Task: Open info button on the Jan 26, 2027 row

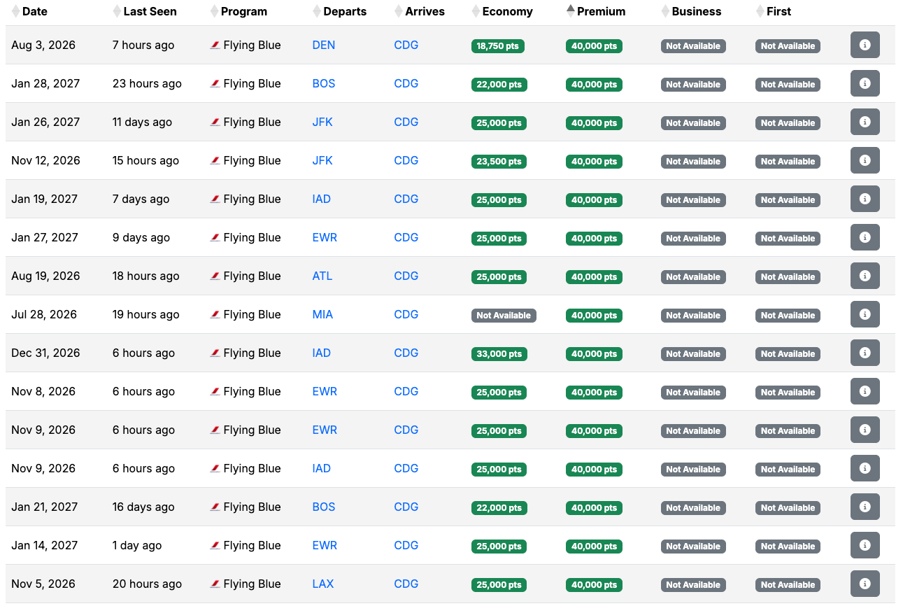Action: [x=865, y=122]
